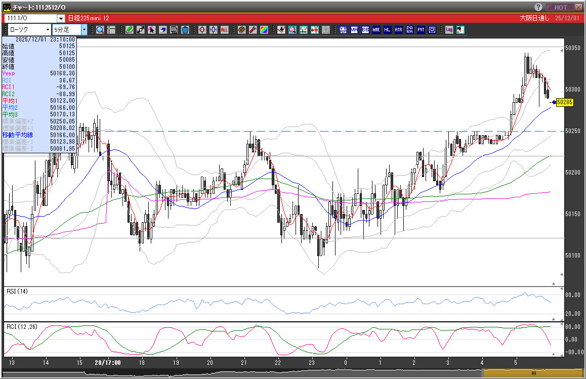Click the trash can delete icon
Image resolution: width=586 pixels, height=379 pixels.
(x=185, y=30)
